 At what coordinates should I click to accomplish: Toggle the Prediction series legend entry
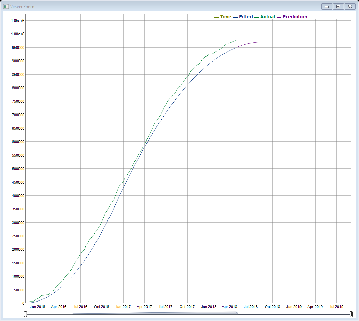[x=292, y=17]
